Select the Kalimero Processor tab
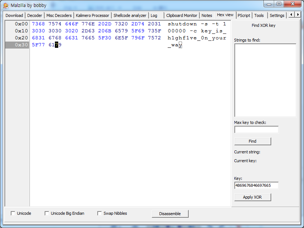Viewport: 304px width, 228px height. coord(92,15)
